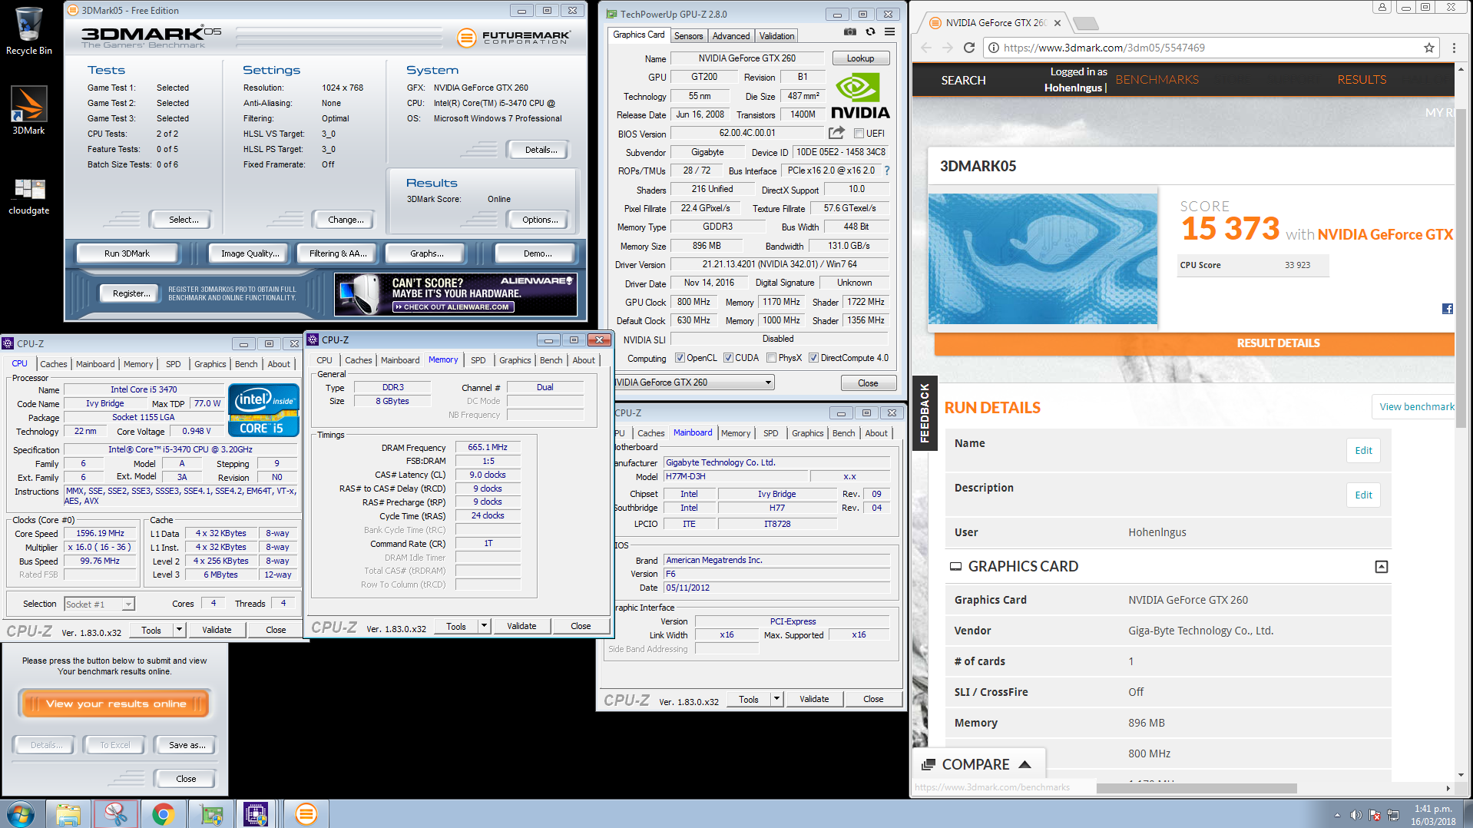Open the cloudgate desktop icon

(28, 196)
